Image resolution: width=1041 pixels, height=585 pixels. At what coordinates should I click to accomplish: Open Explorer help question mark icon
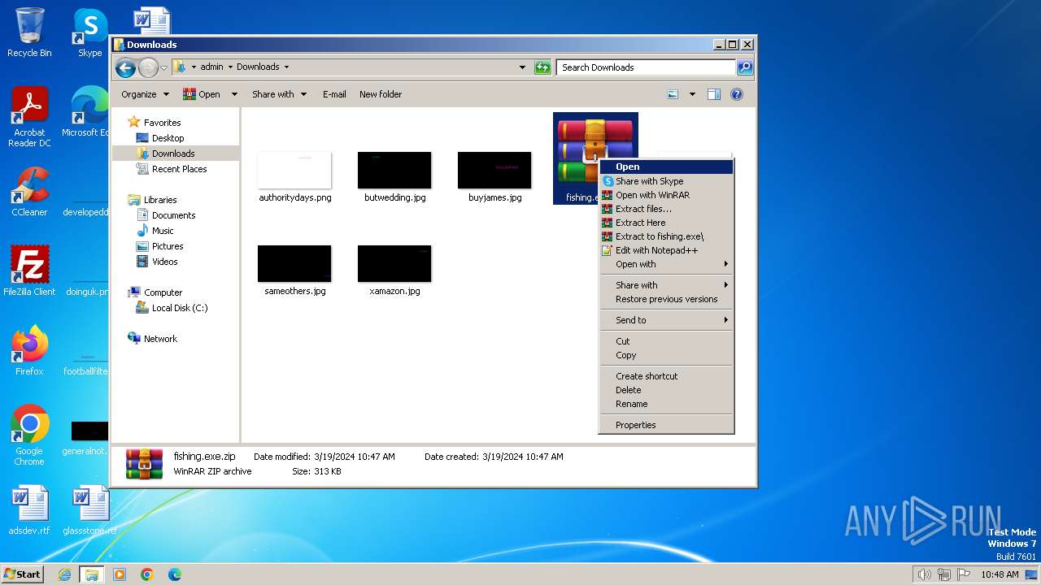[x=737, y=94]
